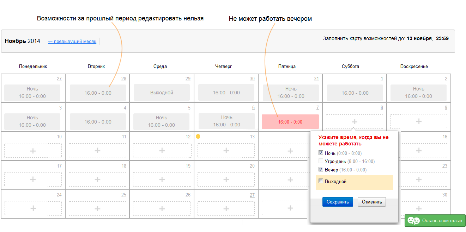
Task: Click the plus under Sunday the 23rd
Action: pyautogui.click(x=419, y=180)
